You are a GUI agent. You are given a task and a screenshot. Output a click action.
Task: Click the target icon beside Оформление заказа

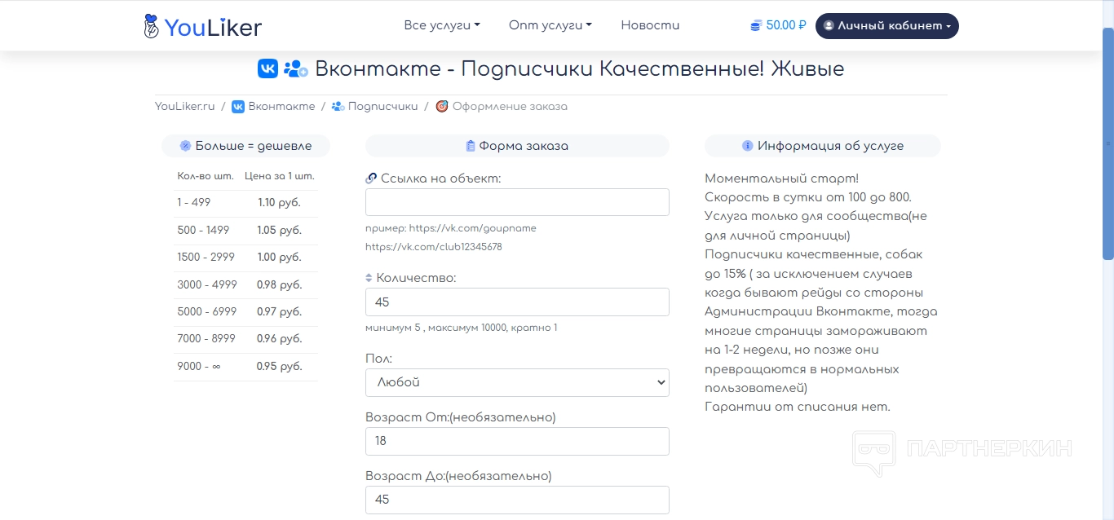pos(442,107)
